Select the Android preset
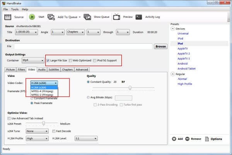Image resolution: width=232 pixels, height=155 pixels. click(x=183, y=64)
